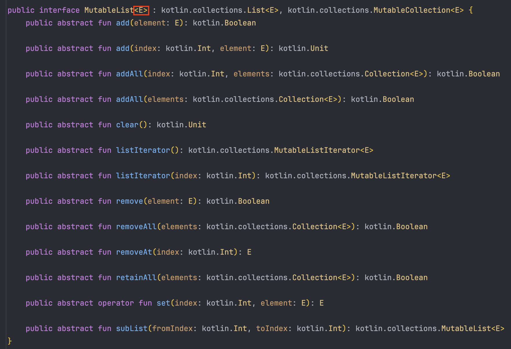The image size is (511, 349).
Task: Click kotlin.Boolean return type of retainAll
Action: [x=396, y=278]
